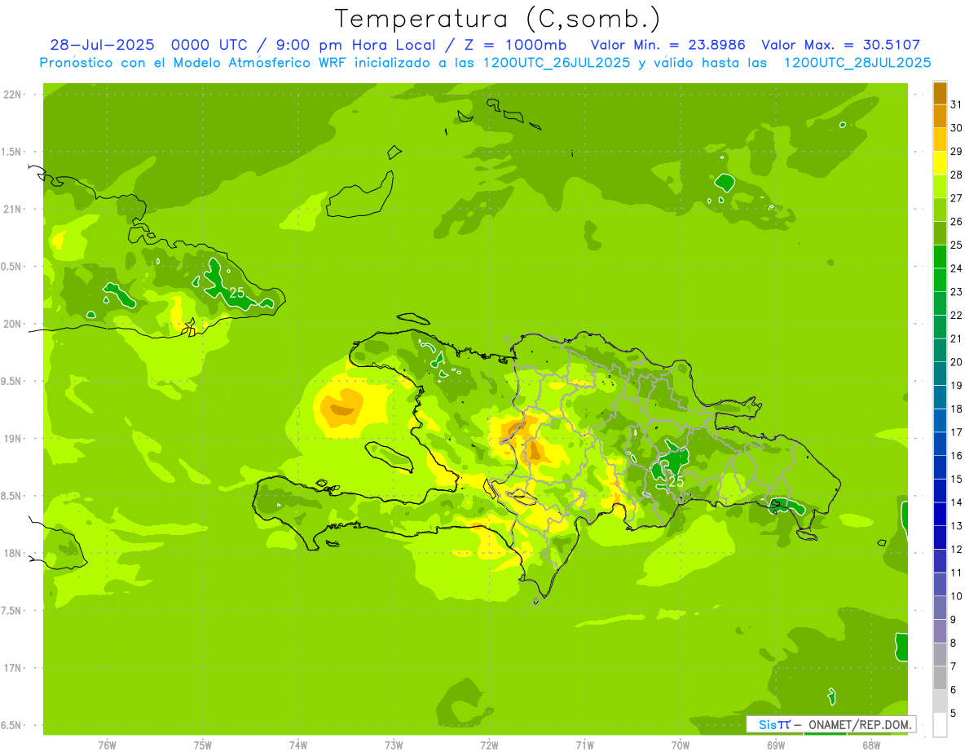Click the '21N' latitude axis label
This screenshot has height=756, width=978.
click(13, 209)
